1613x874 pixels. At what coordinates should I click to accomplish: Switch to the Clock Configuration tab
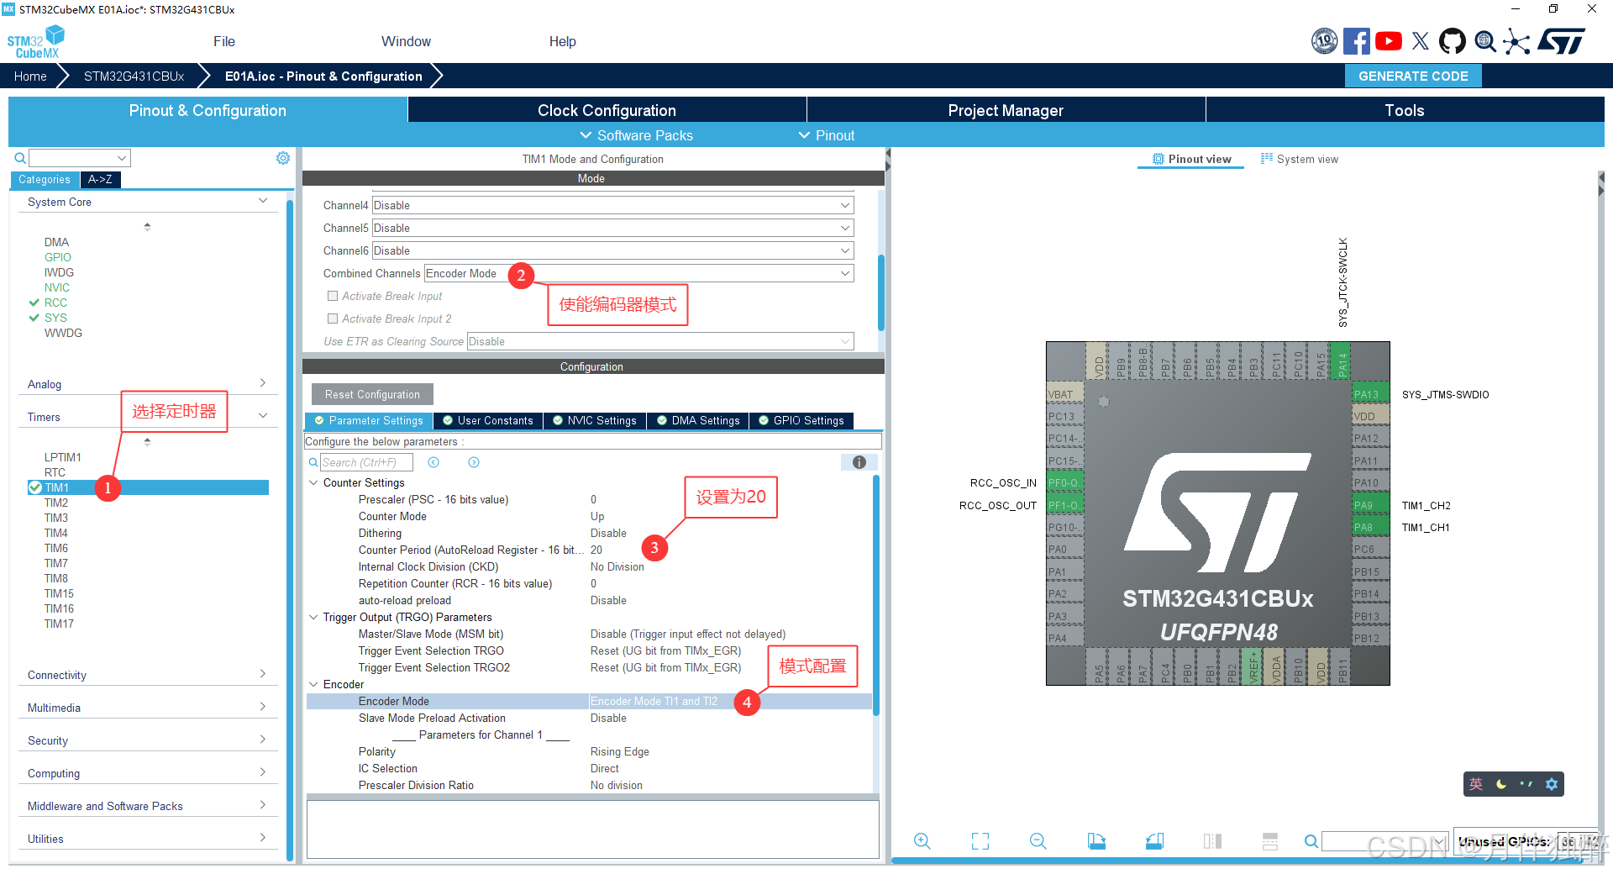click(x=606, y=110)
